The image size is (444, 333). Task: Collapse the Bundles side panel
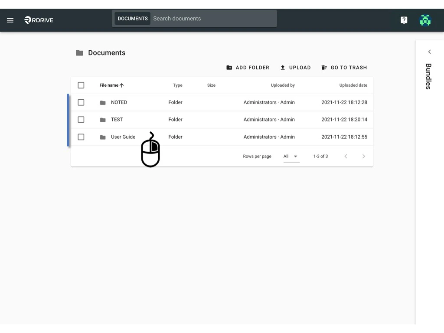[429, 52]
